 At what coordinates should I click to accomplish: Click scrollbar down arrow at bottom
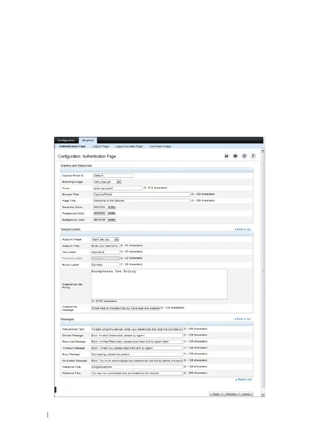tap(263, 395)
